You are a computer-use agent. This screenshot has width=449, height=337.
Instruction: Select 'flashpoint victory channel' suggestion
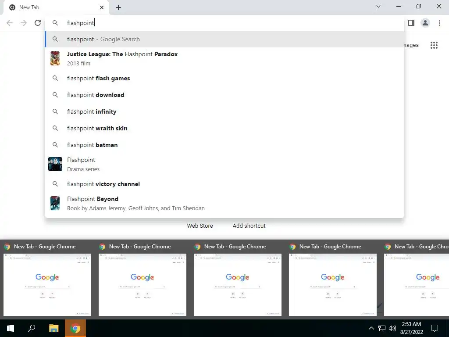pyautogui.click(x=224, y=184)
